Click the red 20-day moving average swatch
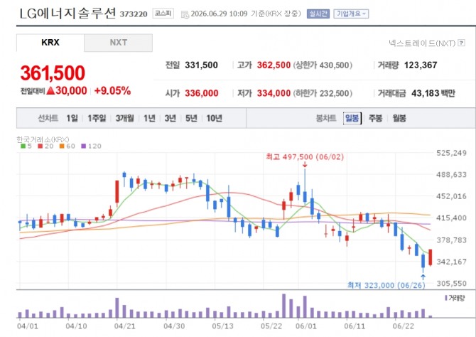 point(40,146)
